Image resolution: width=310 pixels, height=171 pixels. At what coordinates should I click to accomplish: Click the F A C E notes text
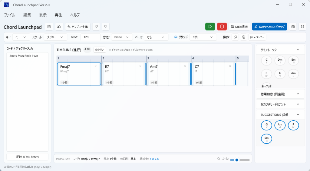(x=154, y=159)
